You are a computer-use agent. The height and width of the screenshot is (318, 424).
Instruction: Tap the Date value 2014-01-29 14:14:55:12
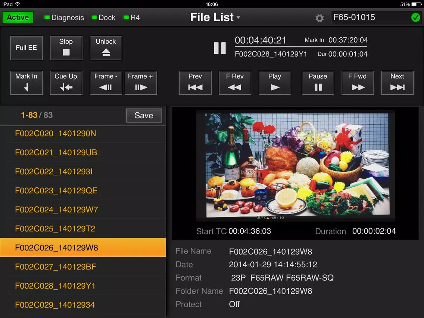coord(273,265)
